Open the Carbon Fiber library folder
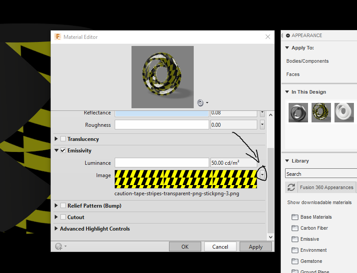This screenshot has height=273, width=357. click(x=294, y=228)
